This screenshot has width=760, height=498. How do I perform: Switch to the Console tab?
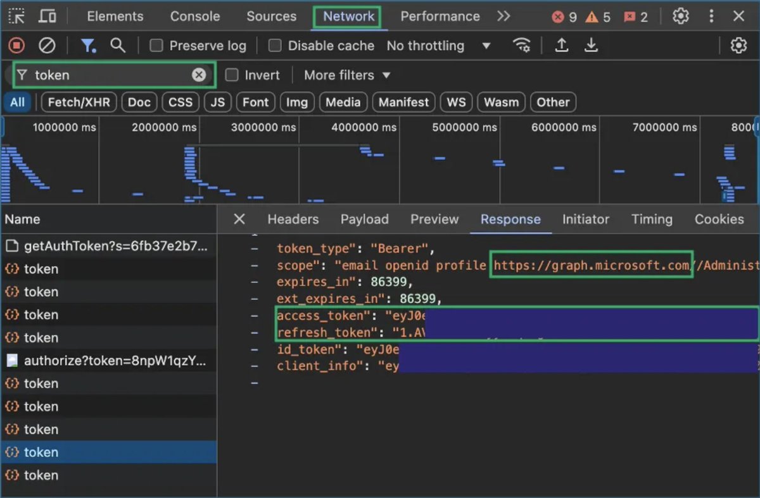click(x=195, y=16)
